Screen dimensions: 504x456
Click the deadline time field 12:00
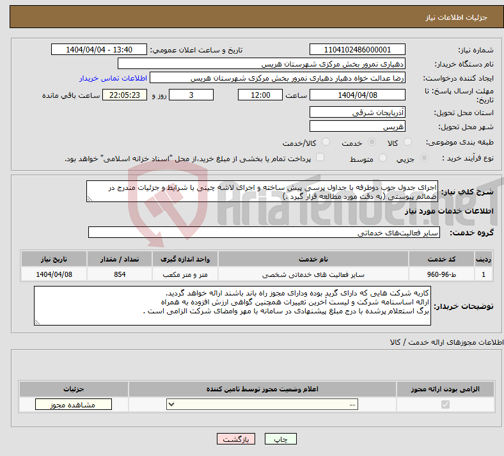tap(260, 95)
